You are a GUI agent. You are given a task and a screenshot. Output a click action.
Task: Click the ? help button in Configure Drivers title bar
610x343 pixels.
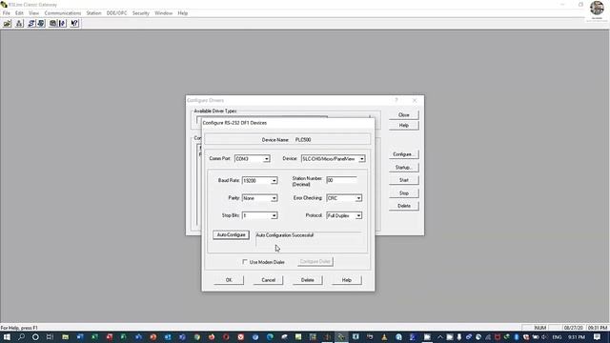point(396,100)
